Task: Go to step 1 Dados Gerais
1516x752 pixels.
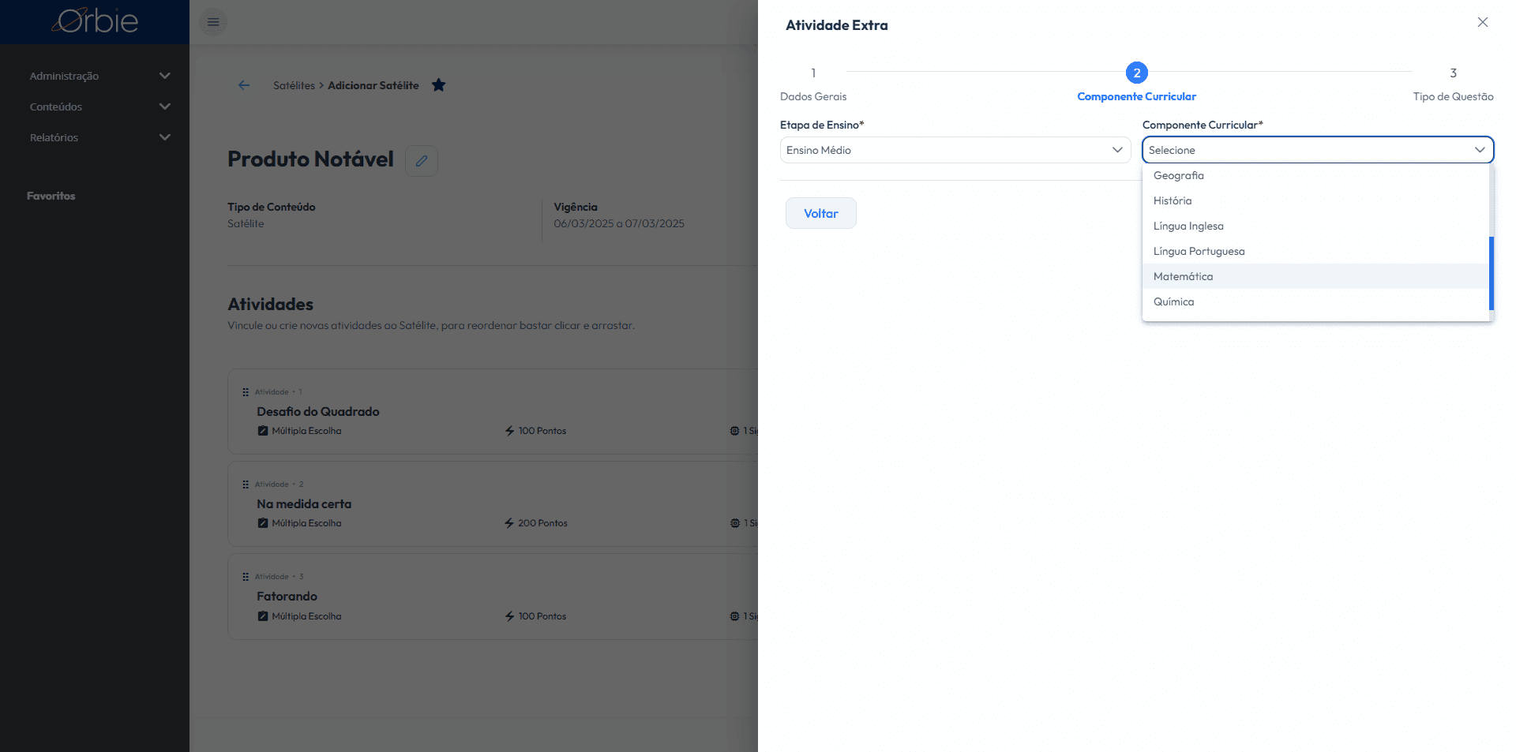Action: tap(813, 83)
